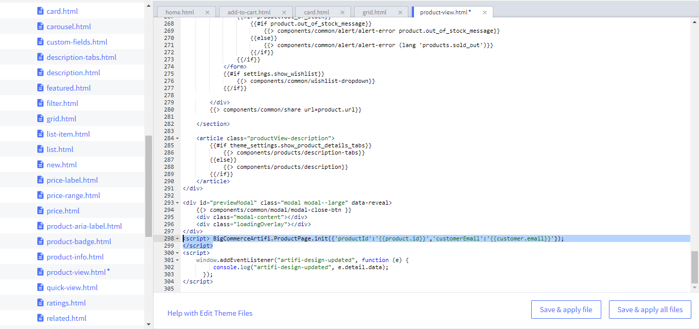Click the console.log line 302 in editor
This screenshot has height=329, width=699.
301,267
